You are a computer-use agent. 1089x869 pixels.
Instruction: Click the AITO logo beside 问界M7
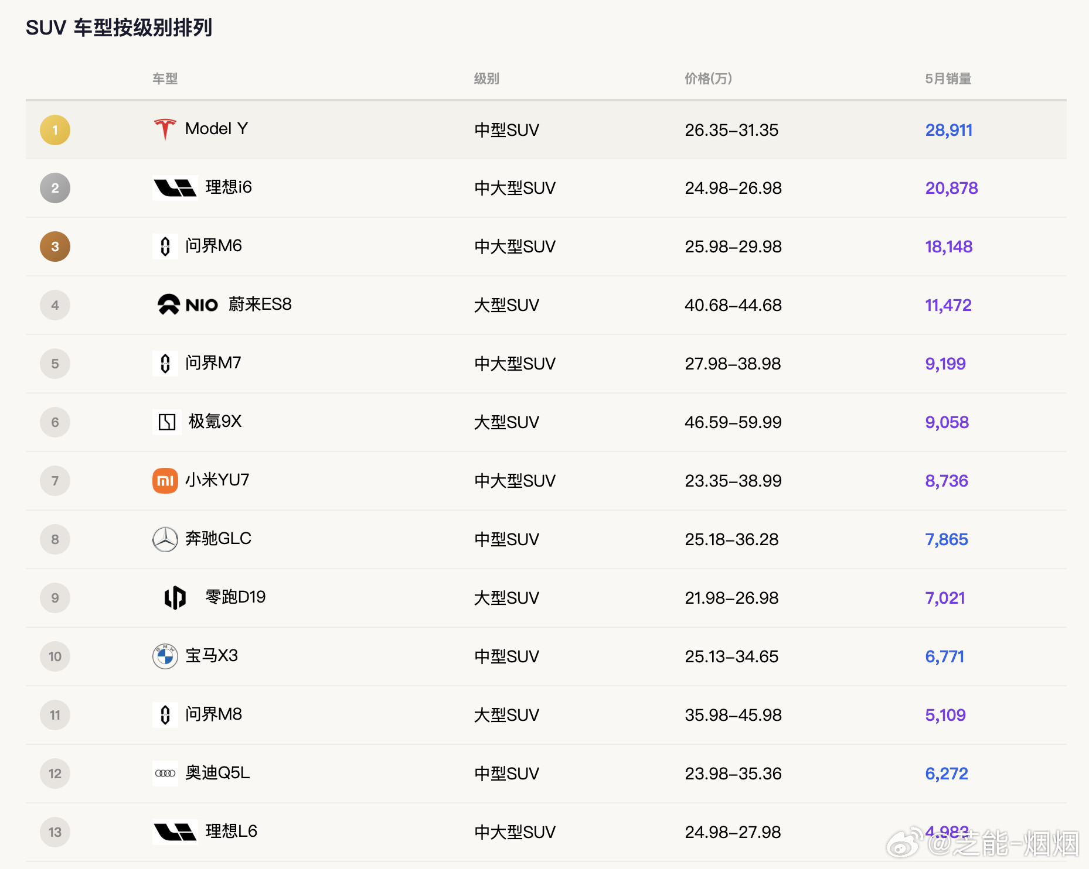165,364
